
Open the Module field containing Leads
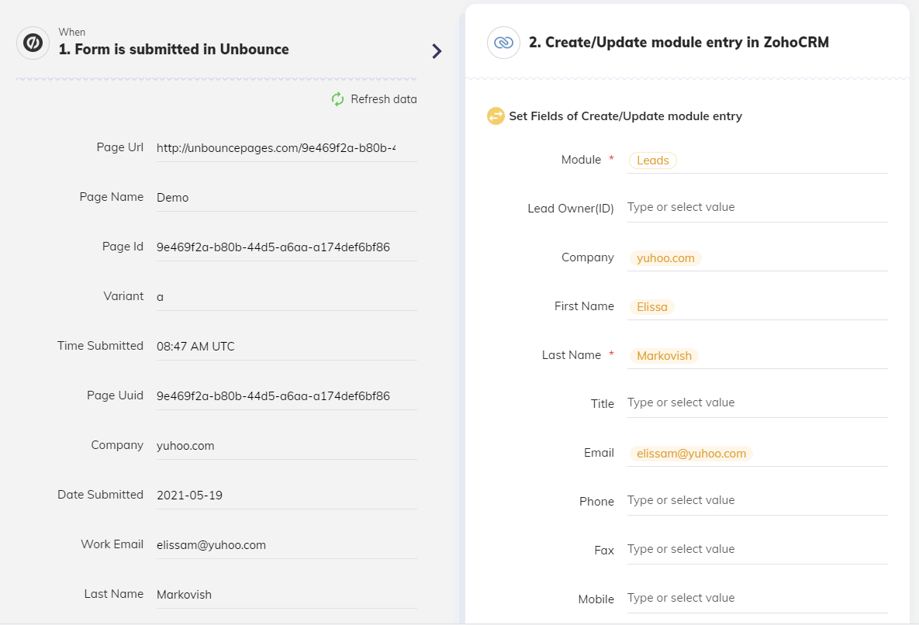[x=757, y=161]
